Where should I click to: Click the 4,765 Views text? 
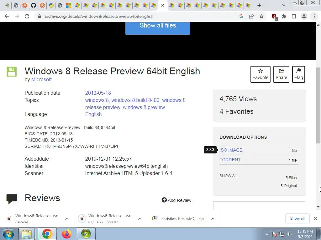pos(238,99)
